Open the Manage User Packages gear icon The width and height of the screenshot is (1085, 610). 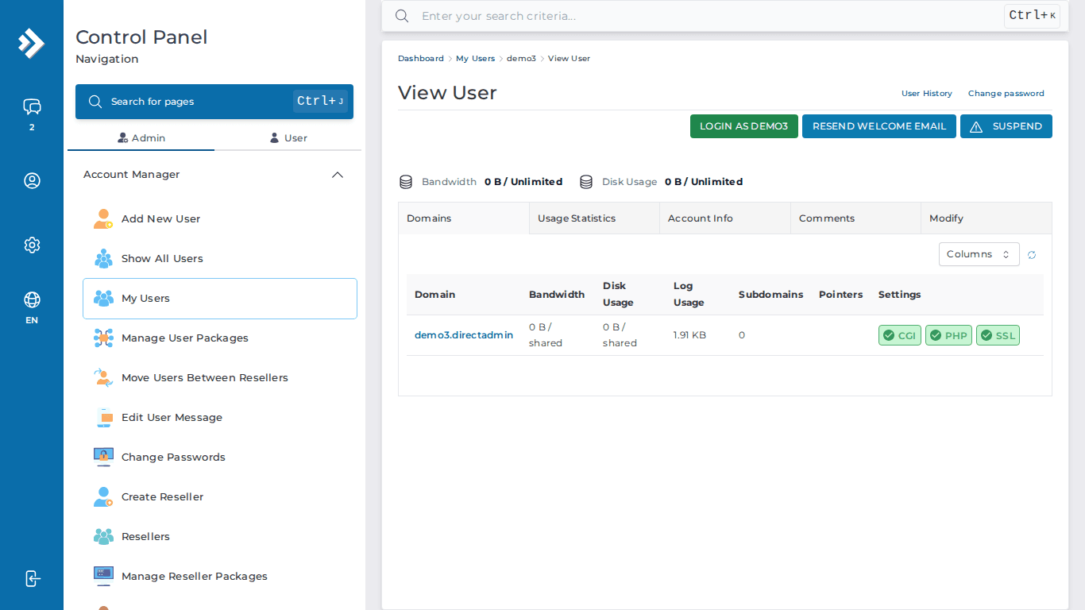tap(103, 338)
